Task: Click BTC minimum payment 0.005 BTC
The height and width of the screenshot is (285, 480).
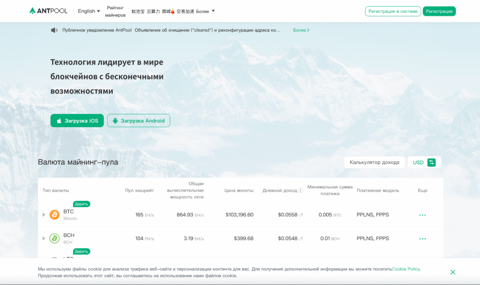Action: coord(330,215)
